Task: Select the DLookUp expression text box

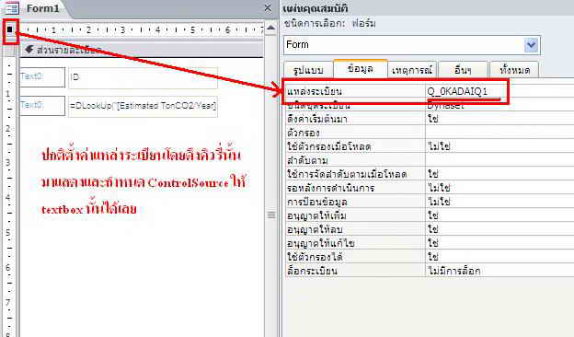Action: tap(143, 106)
